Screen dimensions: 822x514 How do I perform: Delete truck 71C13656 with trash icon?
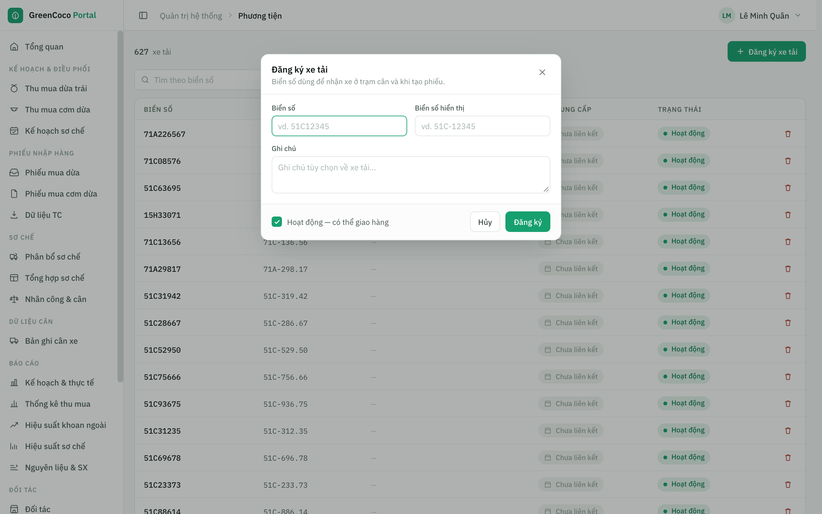pos(788,242)
